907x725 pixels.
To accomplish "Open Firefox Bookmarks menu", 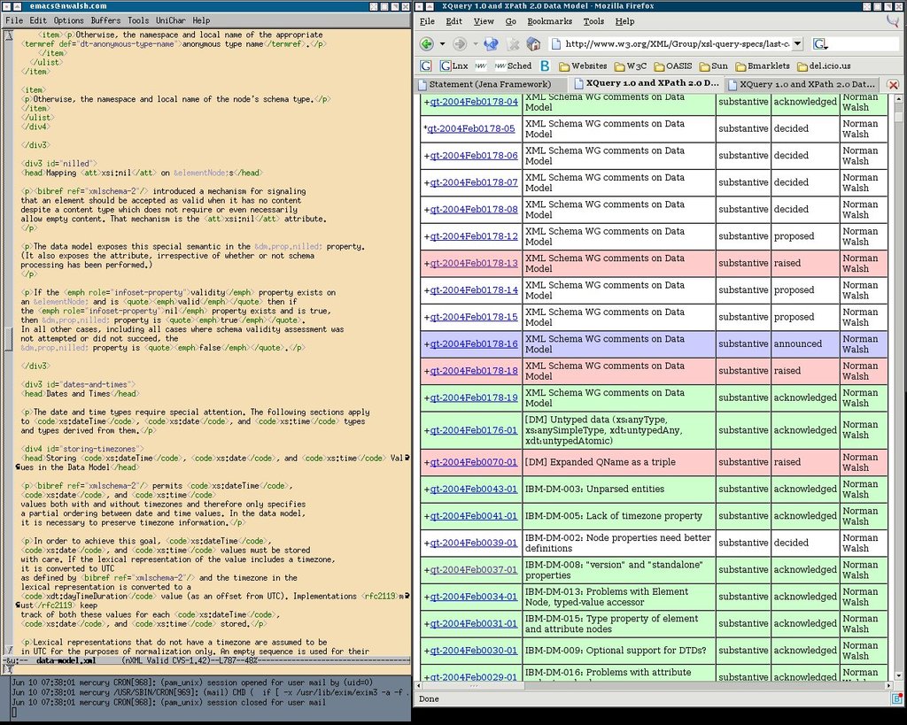I will [x=549, y=21].
